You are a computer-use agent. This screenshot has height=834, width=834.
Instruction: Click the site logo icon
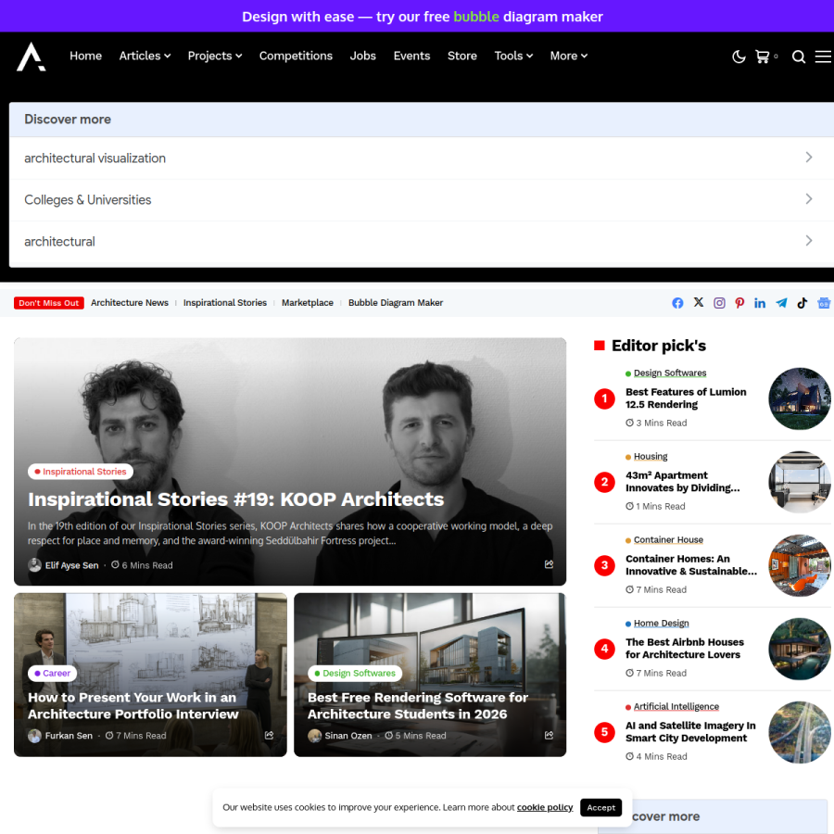31,57
